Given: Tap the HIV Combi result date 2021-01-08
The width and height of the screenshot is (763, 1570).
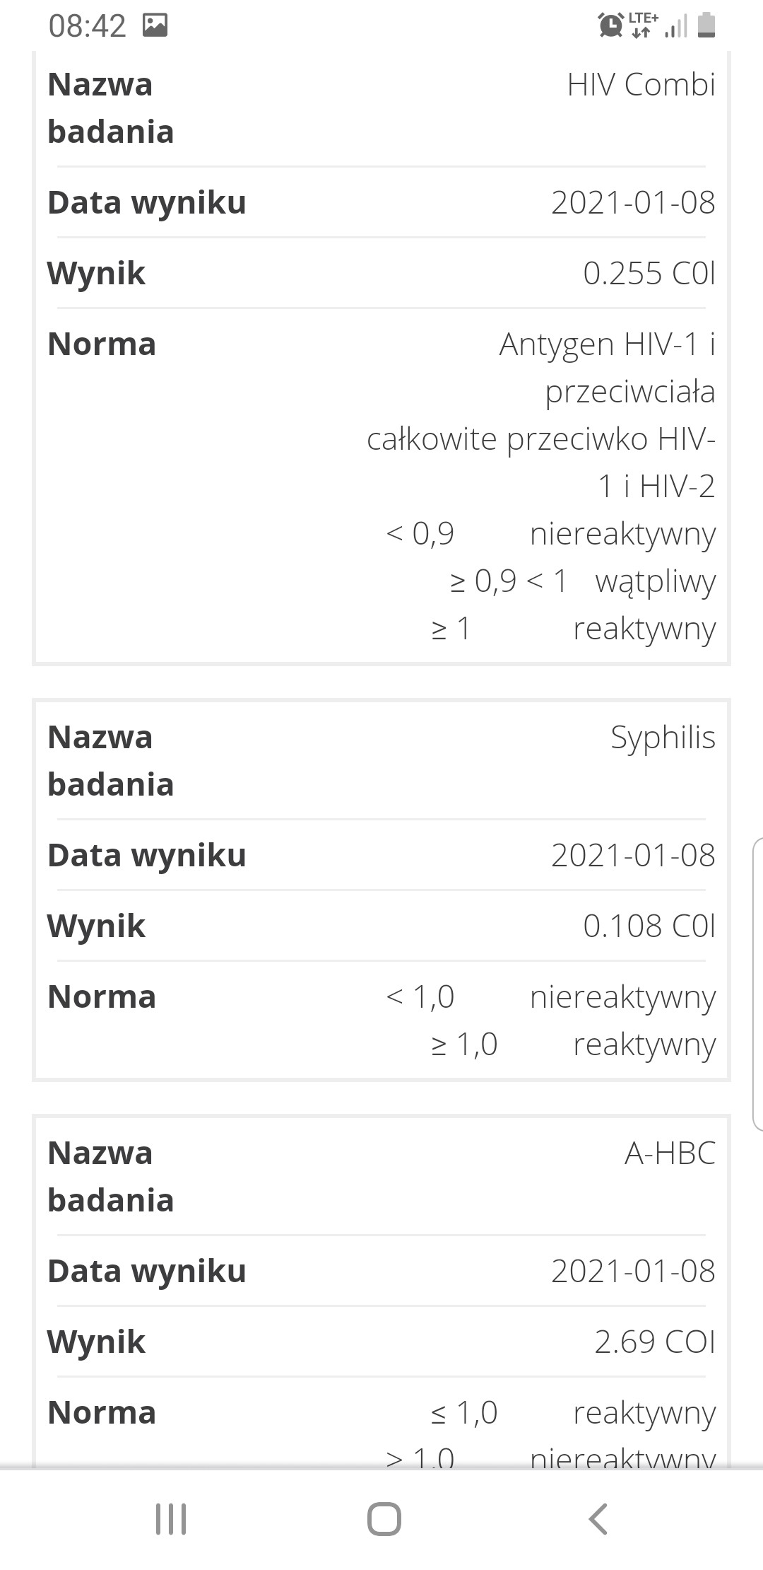Looking at the screenshot, I should (633, 203).
